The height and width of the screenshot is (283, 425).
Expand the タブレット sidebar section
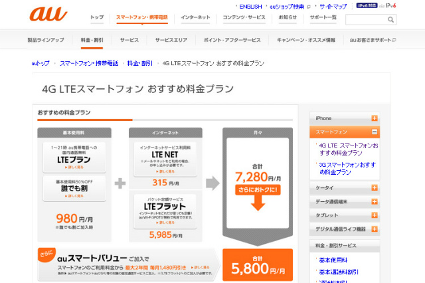(x=375, y=215)
